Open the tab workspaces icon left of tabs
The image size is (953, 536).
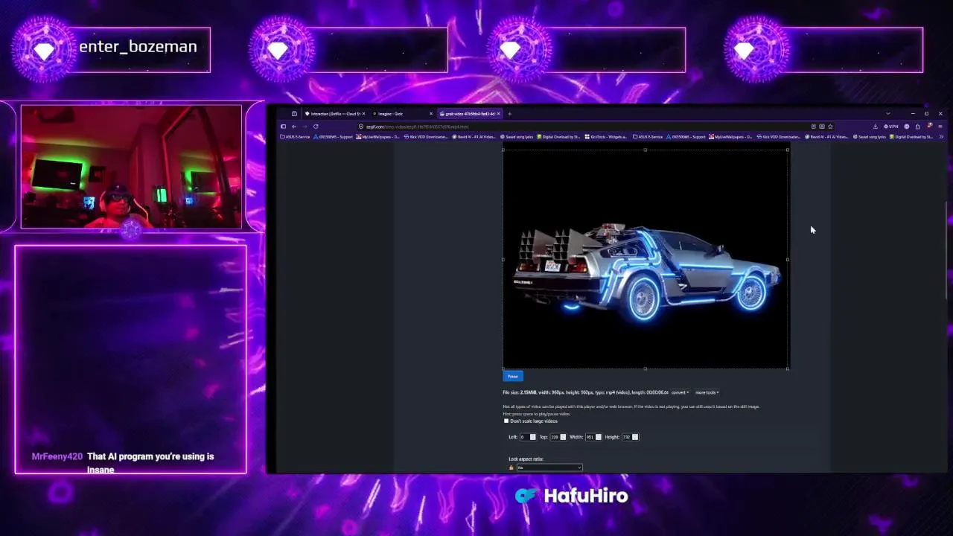point(294,114)
